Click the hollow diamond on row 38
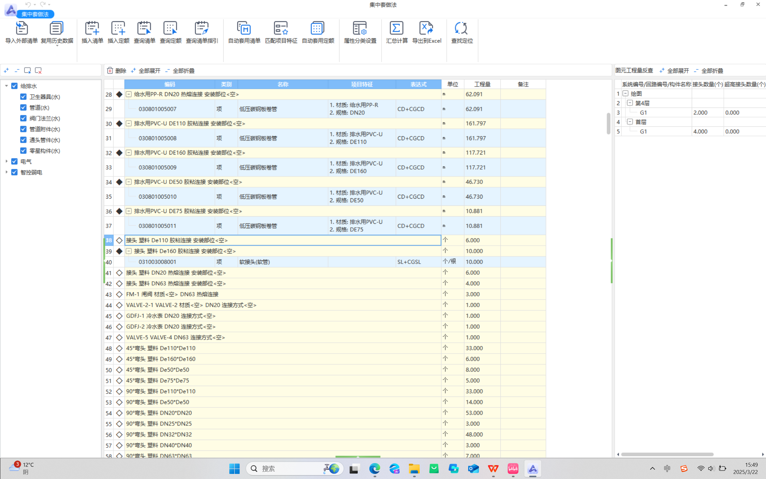766x479 pixels. pyautogui.click(x=119, y=241)
